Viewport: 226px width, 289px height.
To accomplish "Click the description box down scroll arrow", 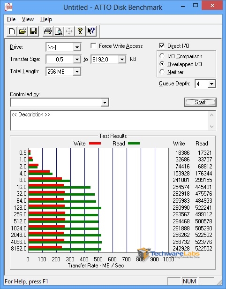I will 212,127.
